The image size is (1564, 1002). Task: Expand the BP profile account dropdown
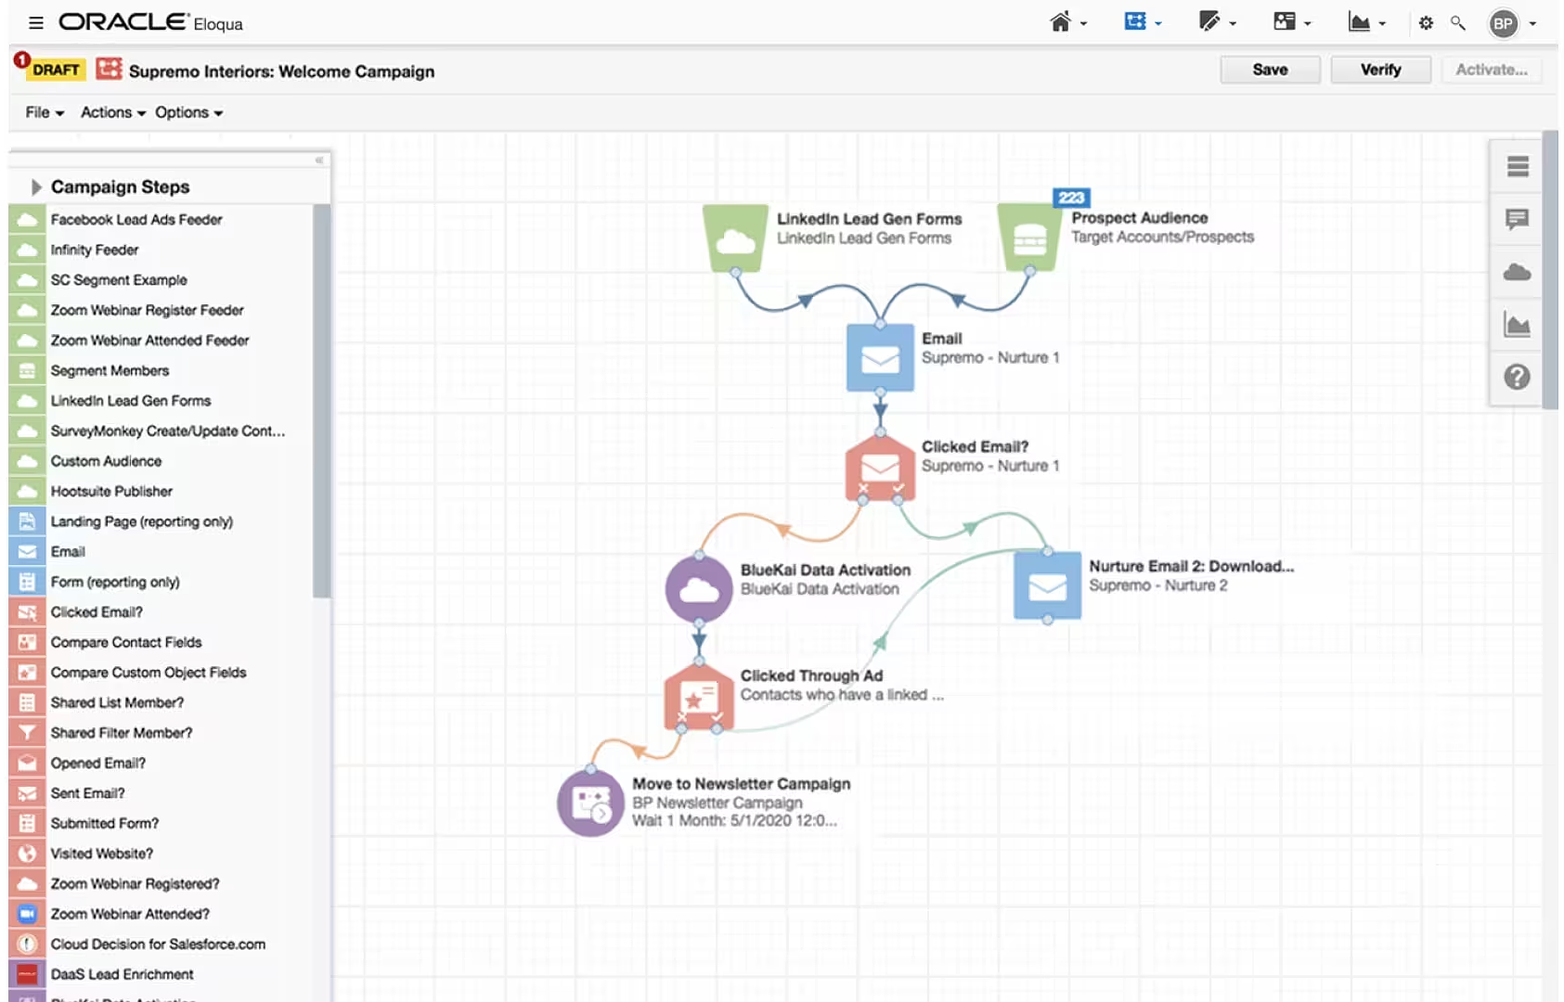tap(1533, 25)
